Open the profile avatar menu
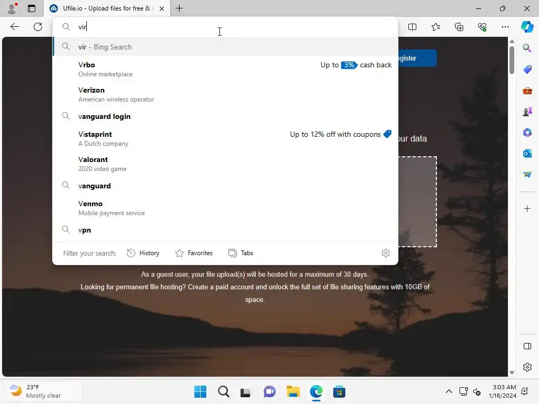Image resolution: width=539 pixels, height=404 pixels. point(12,8)
